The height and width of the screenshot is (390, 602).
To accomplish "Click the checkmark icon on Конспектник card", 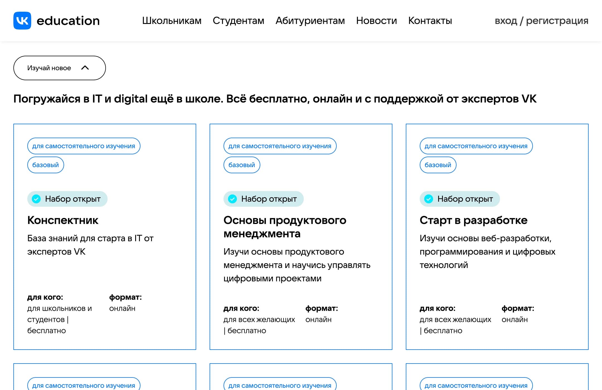I will click(x=36, y=199).
